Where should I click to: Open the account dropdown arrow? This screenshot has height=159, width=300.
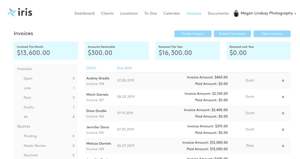tap(295, 14)
